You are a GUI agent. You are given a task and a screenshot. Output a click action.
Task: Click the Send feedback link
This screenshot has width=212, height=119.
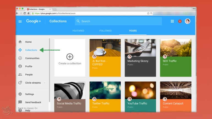[33, 102]
